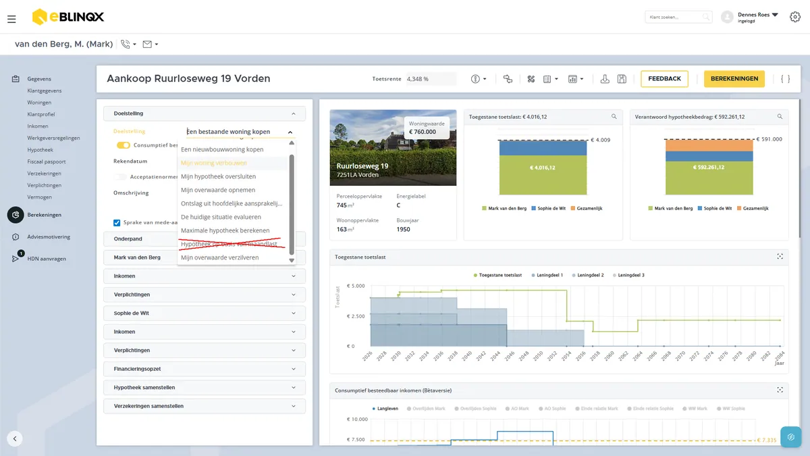Screen dimensions: 810x456
Task: Expand the Verzekeringen samenstellen section
Action: click(205, 406)
